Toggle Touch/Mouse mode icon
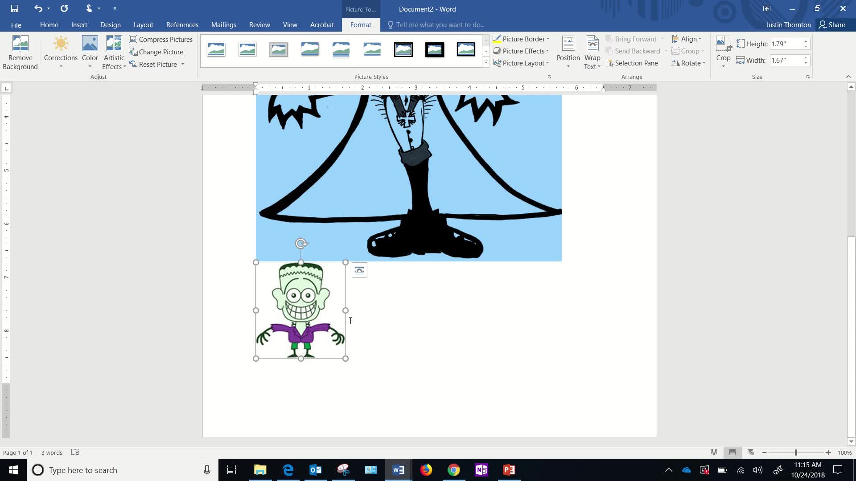Viewport: 856px width, 481px height. pyautogui.click(x=89, y=8)
